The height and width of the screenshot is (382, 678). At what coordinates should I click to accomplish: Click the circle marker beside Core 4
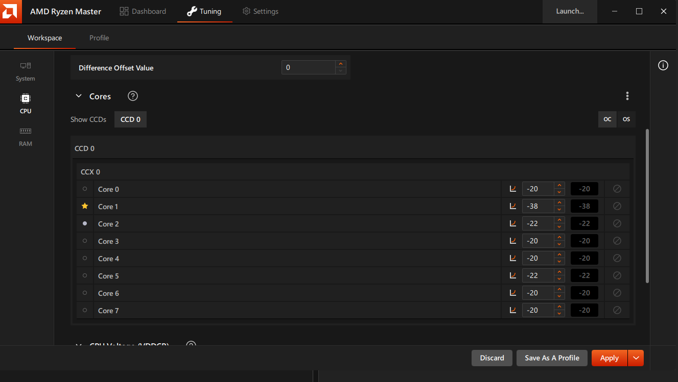click(x=85, y=258)
